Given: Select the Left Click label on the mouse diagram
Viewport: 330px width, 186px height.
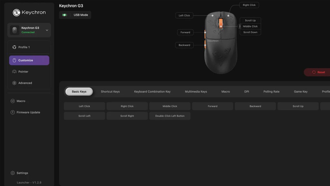Looking at the screenshot, I should click(x=184, y=15).
